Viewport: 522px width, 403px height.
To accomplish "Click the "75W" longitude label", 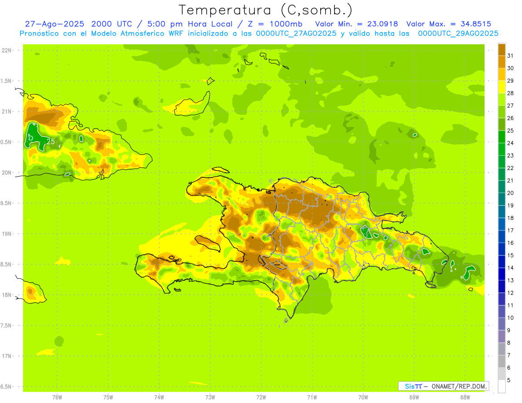I will click(108, 397).
